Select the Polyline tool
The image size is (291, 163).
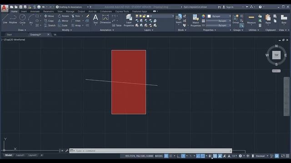pyautogui.click(x=13, y=19)
